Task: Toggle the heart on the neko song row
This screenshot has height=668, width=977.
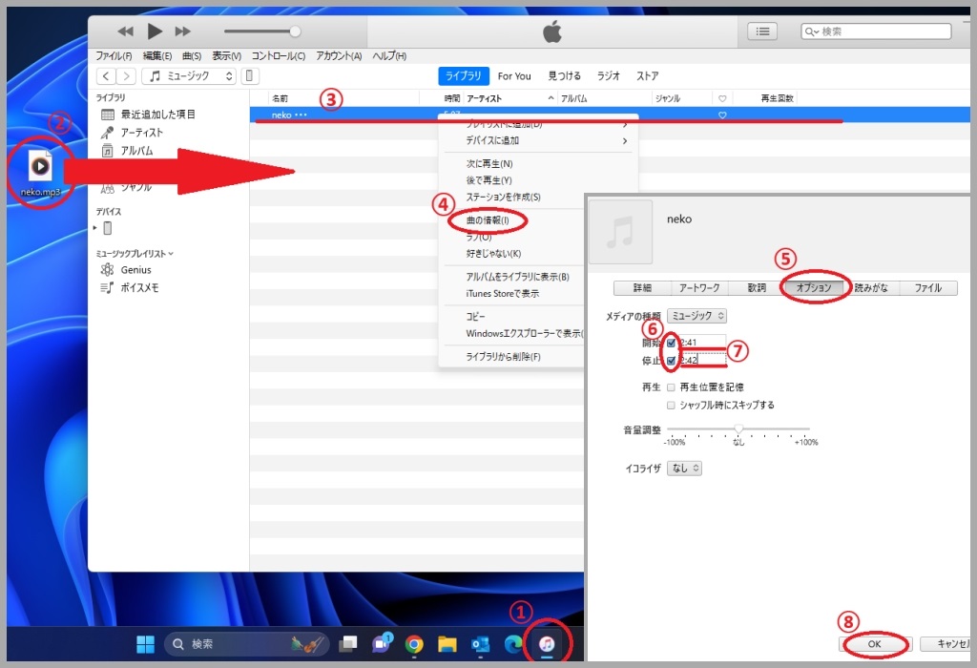Action: (722, 115)
